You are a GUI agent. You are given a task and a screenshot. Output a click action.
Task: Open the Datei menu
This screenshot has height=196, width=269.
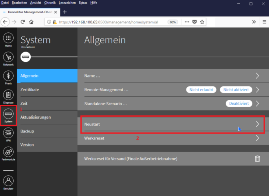tap(5, 3)
